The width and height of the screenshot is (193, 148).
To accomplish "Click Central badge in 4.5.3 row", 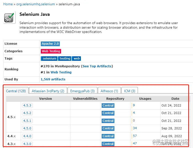I will tap(108, 106).
